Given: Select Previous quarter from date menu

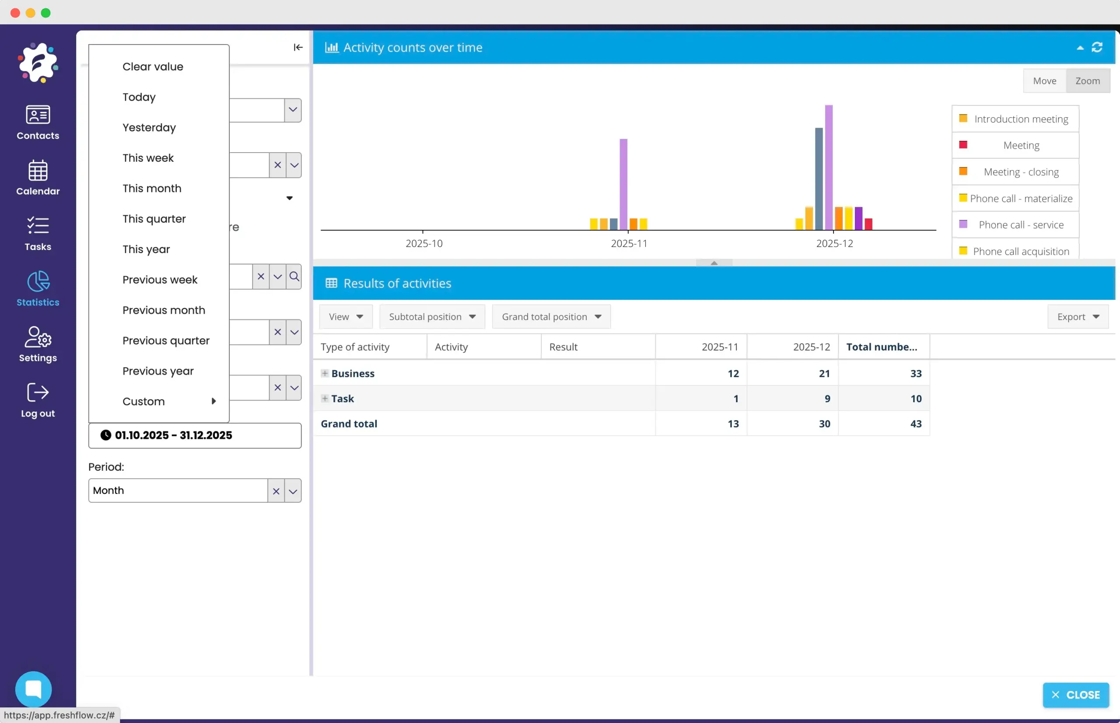Looking at the screenshot, I should (x=166, y=341).
